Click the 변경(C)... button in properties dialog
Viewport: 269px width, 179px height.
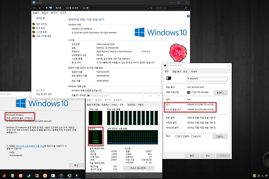(x=221, y=93)
